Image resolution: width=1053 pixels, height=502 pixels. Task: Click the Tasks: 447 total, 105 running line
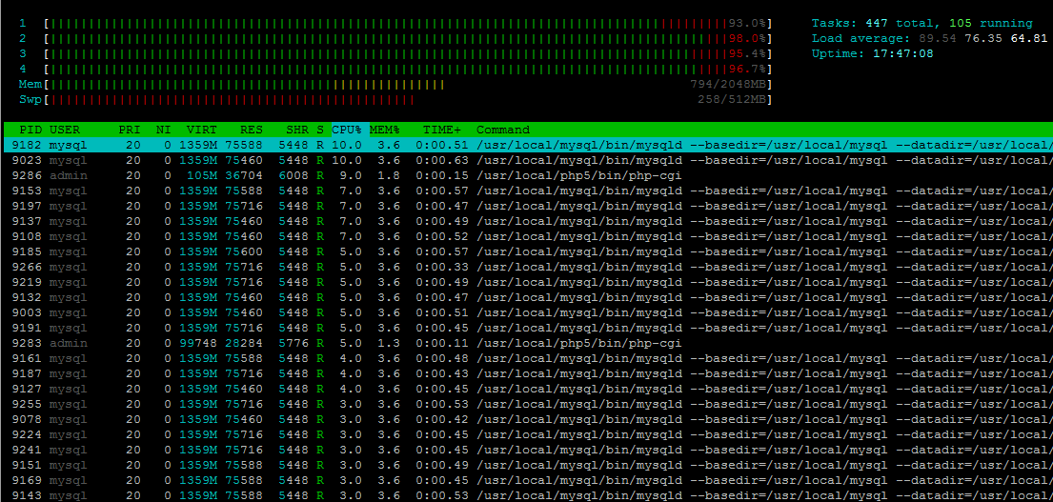tap(922, 24)
